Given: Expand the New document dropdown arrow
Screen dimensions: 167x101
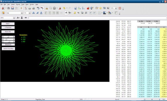Looking at the screenshot, I should (x=6, y=8).
